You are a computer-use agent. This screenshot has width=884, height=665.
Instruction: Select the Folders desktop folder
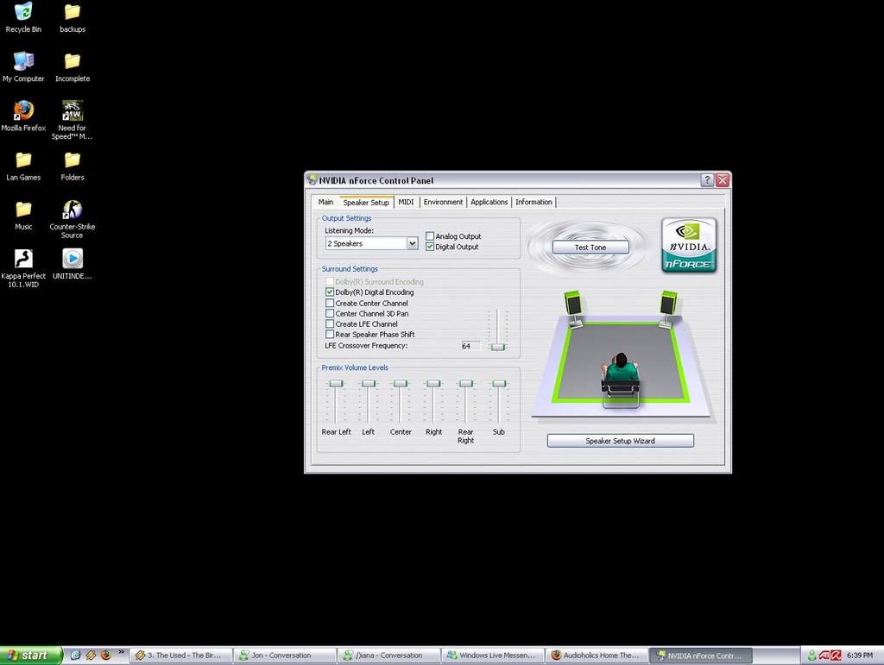(73, 166)
